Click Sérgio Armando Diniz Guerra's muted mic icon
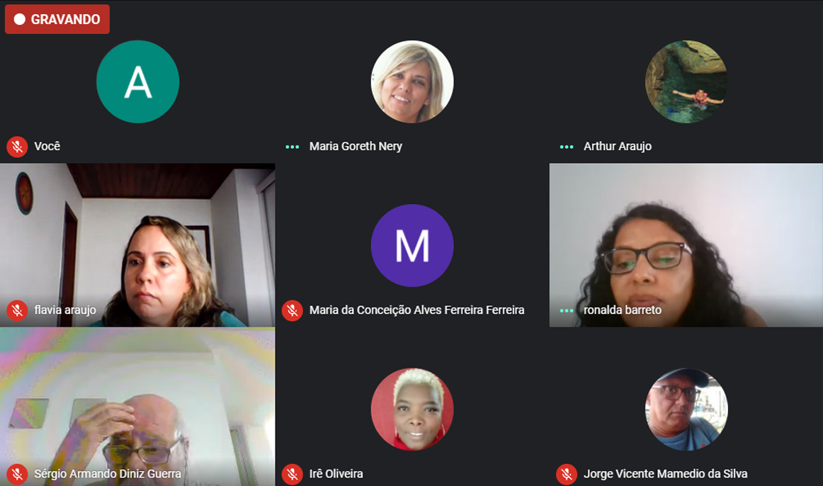Viewport: 823px width, 486px height. (x=17, y=475)
